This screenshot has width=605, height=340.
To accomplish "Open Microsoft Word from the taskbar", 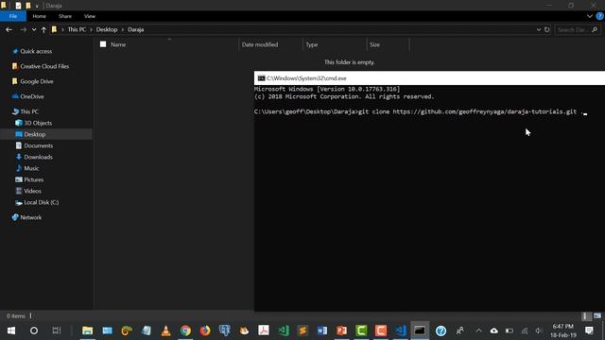I will point(322,331).
